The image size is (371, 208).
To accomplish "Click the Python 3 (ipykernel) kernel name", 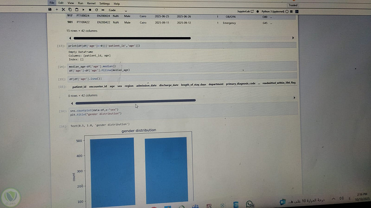I will (x=273, y=11).
